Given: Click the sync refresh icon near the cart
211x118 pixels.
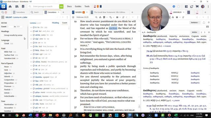Looking at the screenshot, I should click(x=192, y=7).
